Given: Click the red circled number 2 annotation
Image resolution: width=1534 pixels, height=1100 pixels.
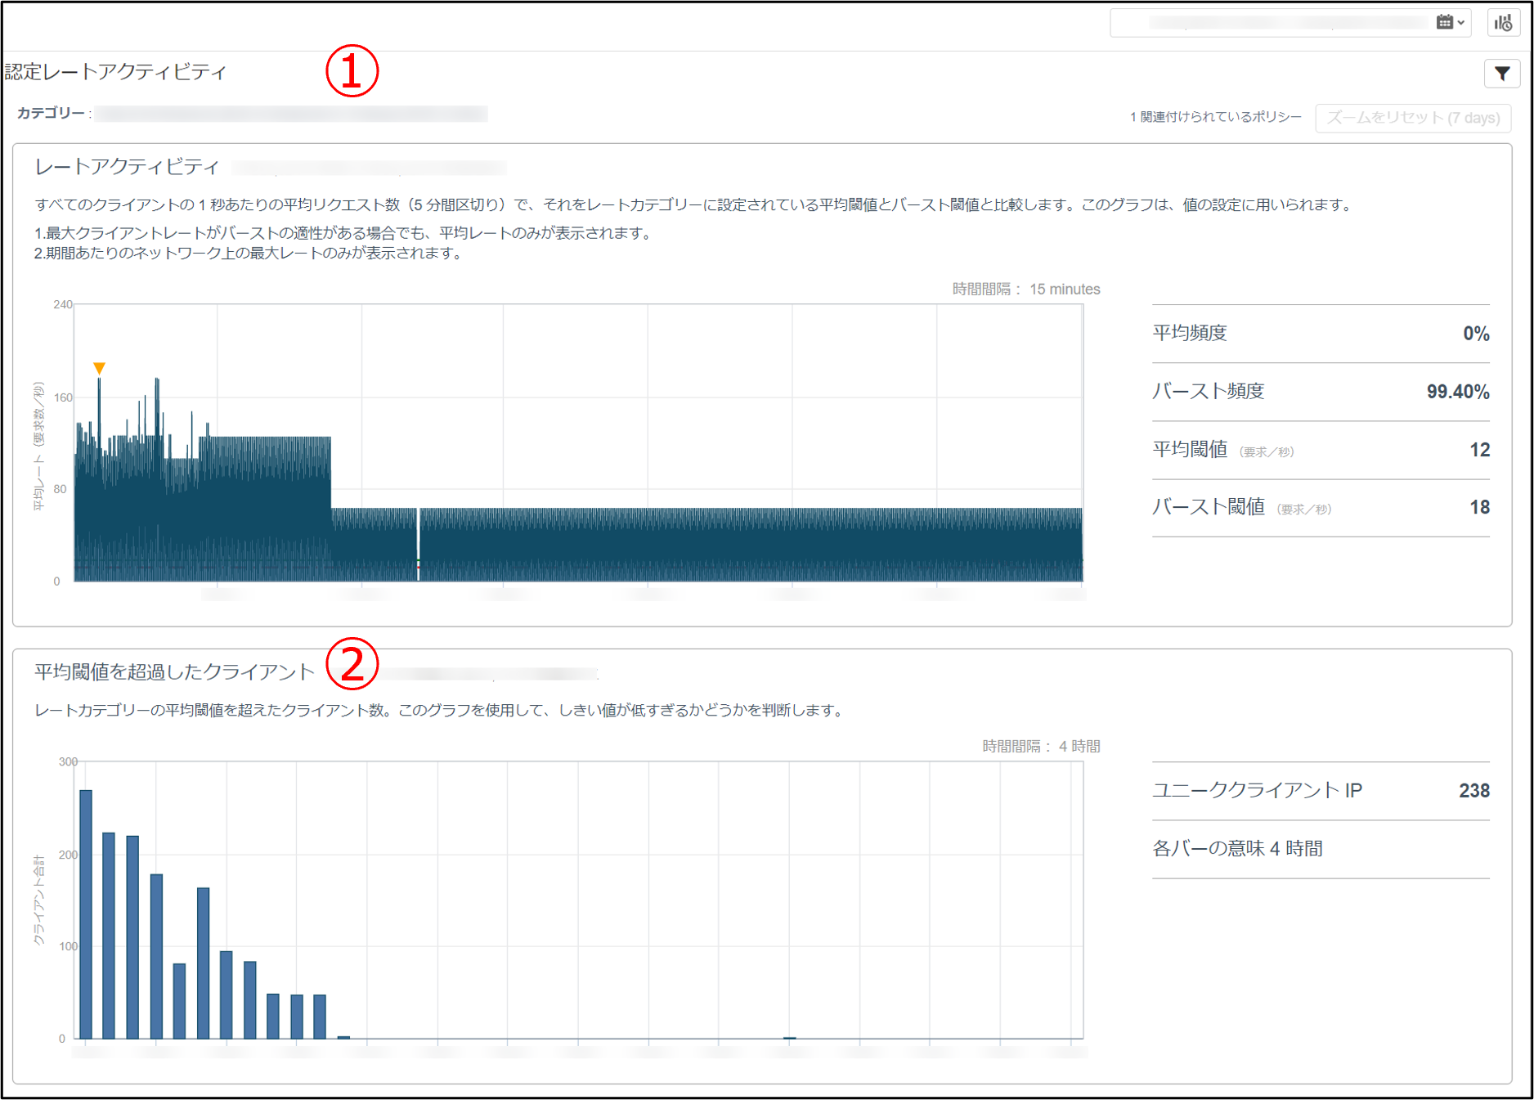Looking at the screenshot, I should [352, 663].
